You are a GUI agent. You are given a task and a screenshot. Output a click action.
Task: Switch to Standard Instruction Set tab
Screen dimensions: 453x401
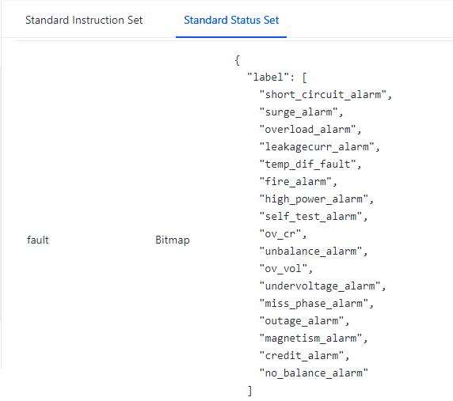point(84,21)
